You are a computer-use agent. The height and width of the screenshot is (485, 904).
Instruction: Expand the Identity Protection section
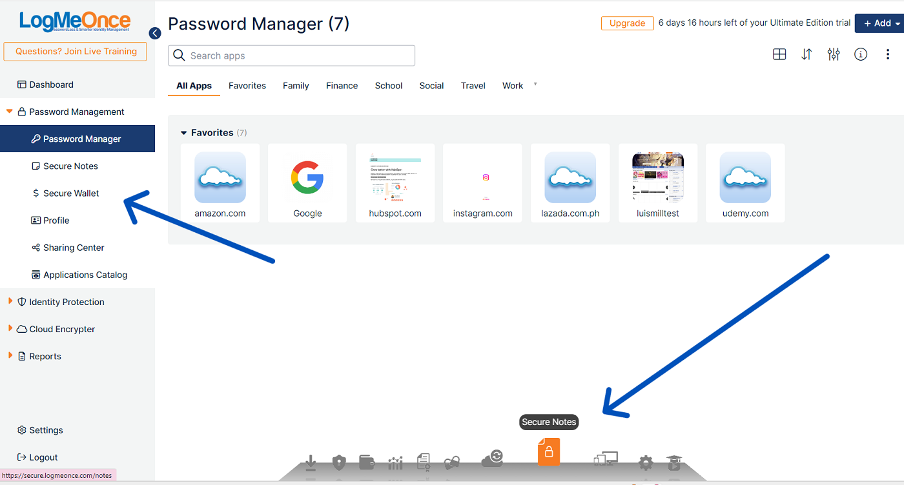(10, 301)
